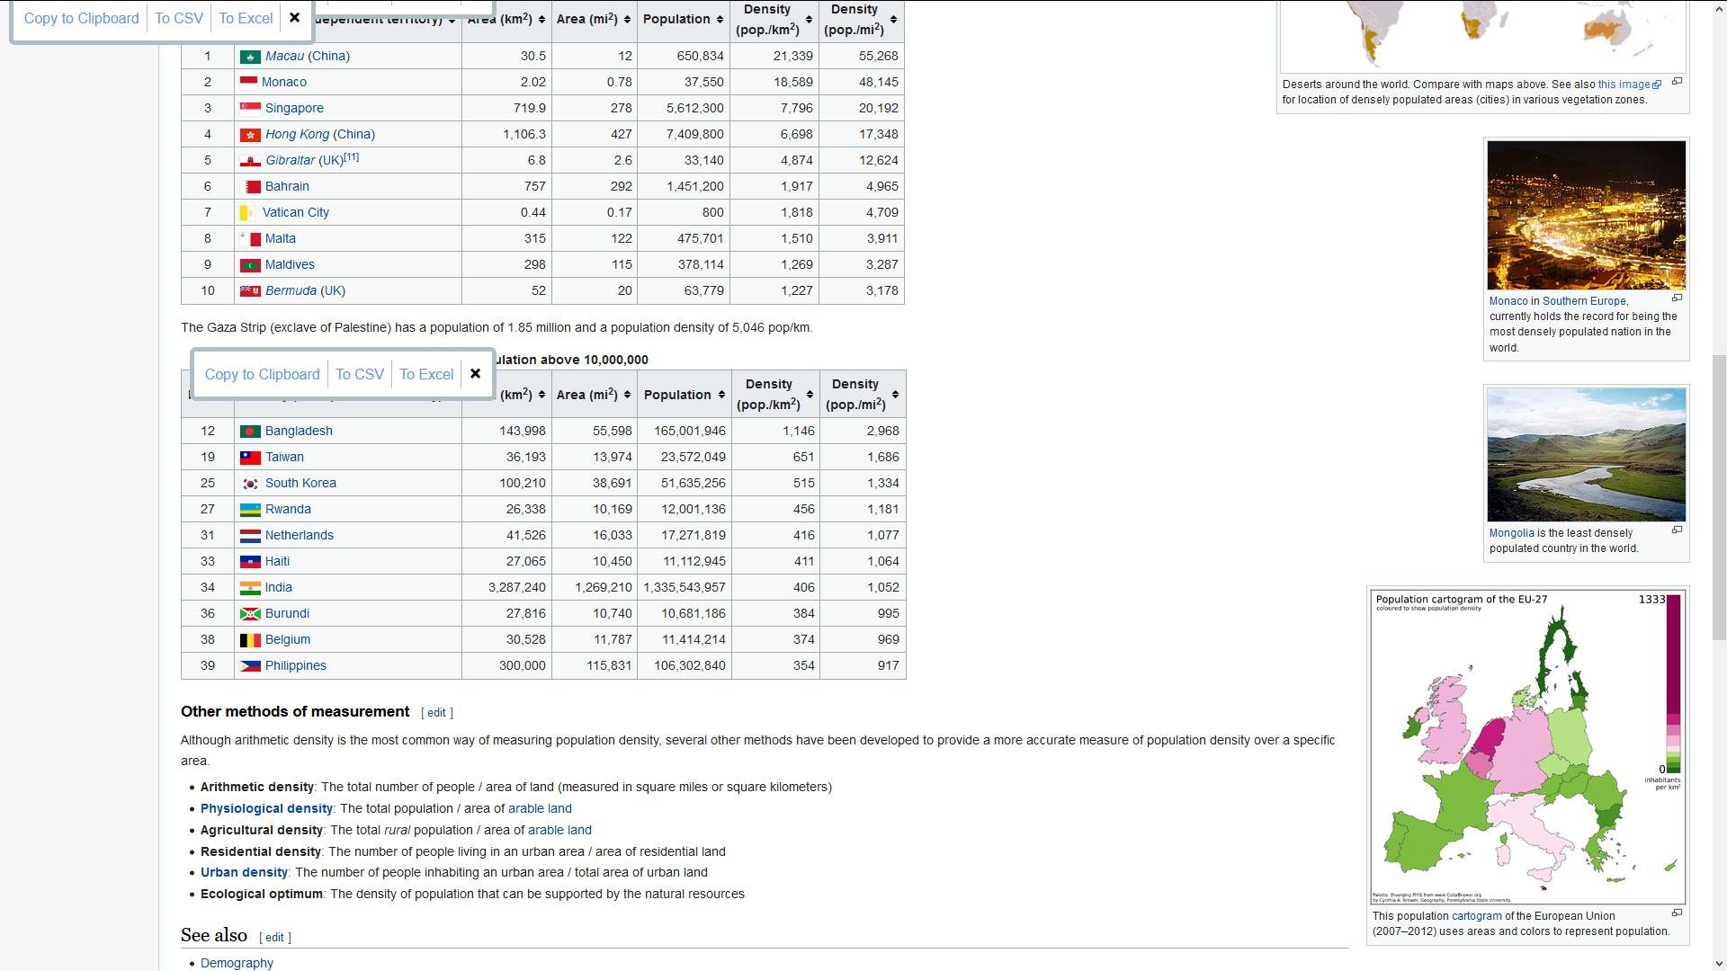Click the Philippines flag icon
The height and width of the screenshot is (971, 1727).
250,665
